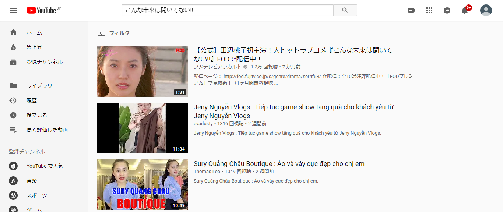Click the sports soccer ball icon
Screen dimensions: 503x212
click(13, 195)
